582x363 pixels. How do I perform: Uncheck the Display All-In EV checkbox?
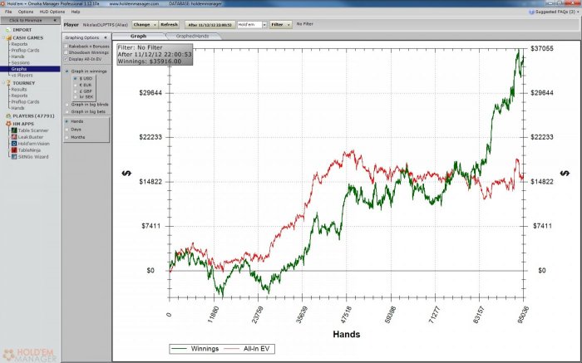coord(66,59)
